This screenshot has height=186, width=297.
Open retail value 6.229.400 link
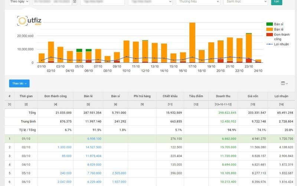pyautogui.click(x=94, y=182)
